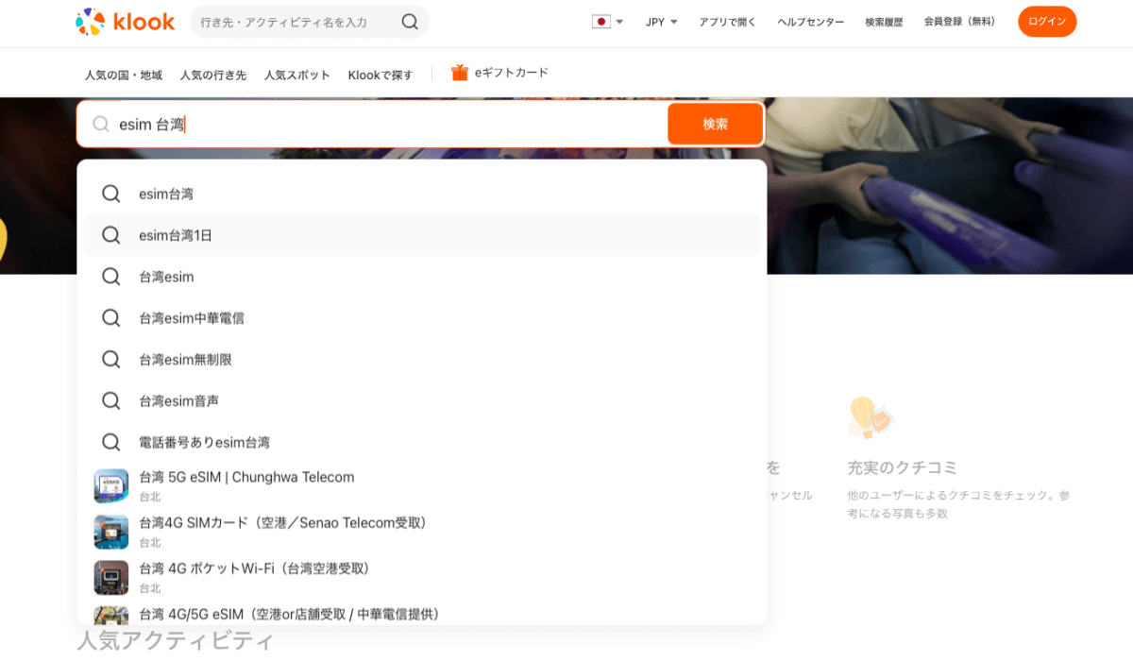
Task: Click the orange ログイン button
Action: [x=1047, y=22]
